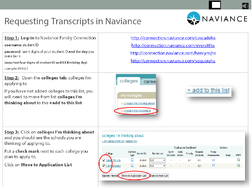Open the WWW link icon for Central WA Univ

click(x=238, y=160)
